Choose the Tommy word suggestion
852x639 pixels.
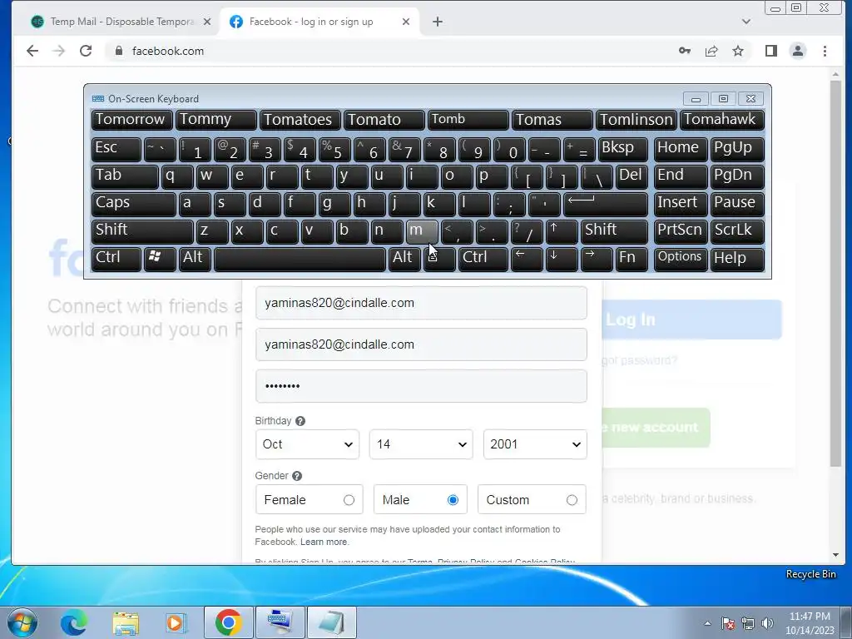(215, 120)
